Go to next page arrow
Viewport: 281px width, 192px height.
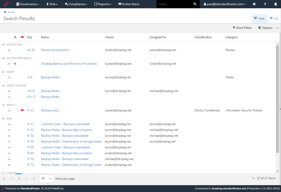coord(26,178)
